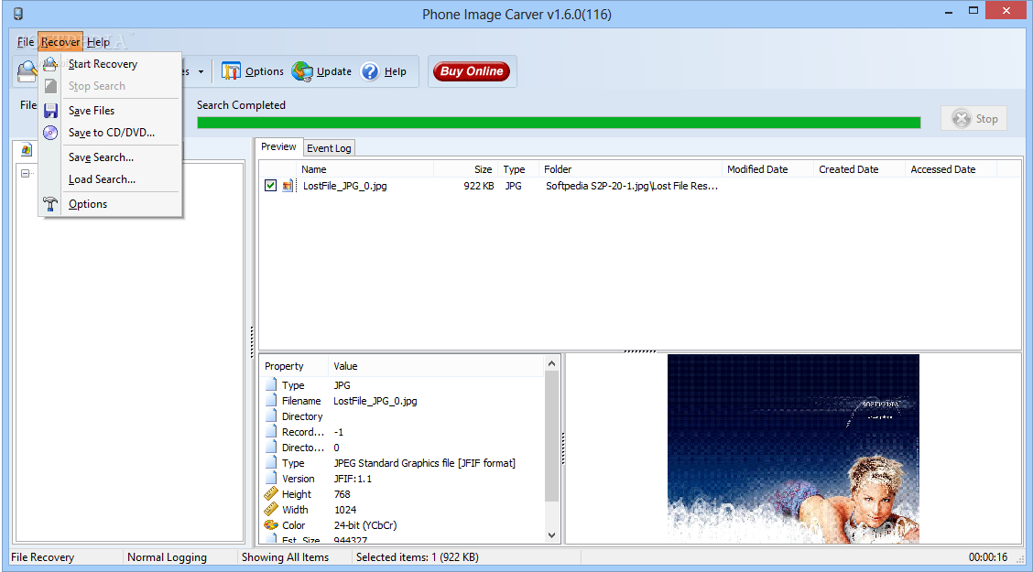The image size is (1033, 572).
Task: Click the search magnifier toolbar icon
Action: 27,71
